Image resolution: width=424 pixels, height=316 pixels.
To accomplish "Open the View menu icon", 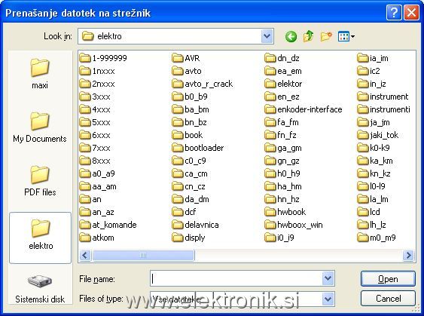I will (x=346, y=36).
